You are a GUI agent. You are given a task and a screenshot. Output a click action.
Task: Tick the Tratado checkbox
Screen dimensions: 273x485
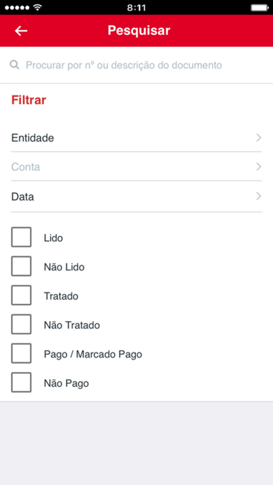21,295
